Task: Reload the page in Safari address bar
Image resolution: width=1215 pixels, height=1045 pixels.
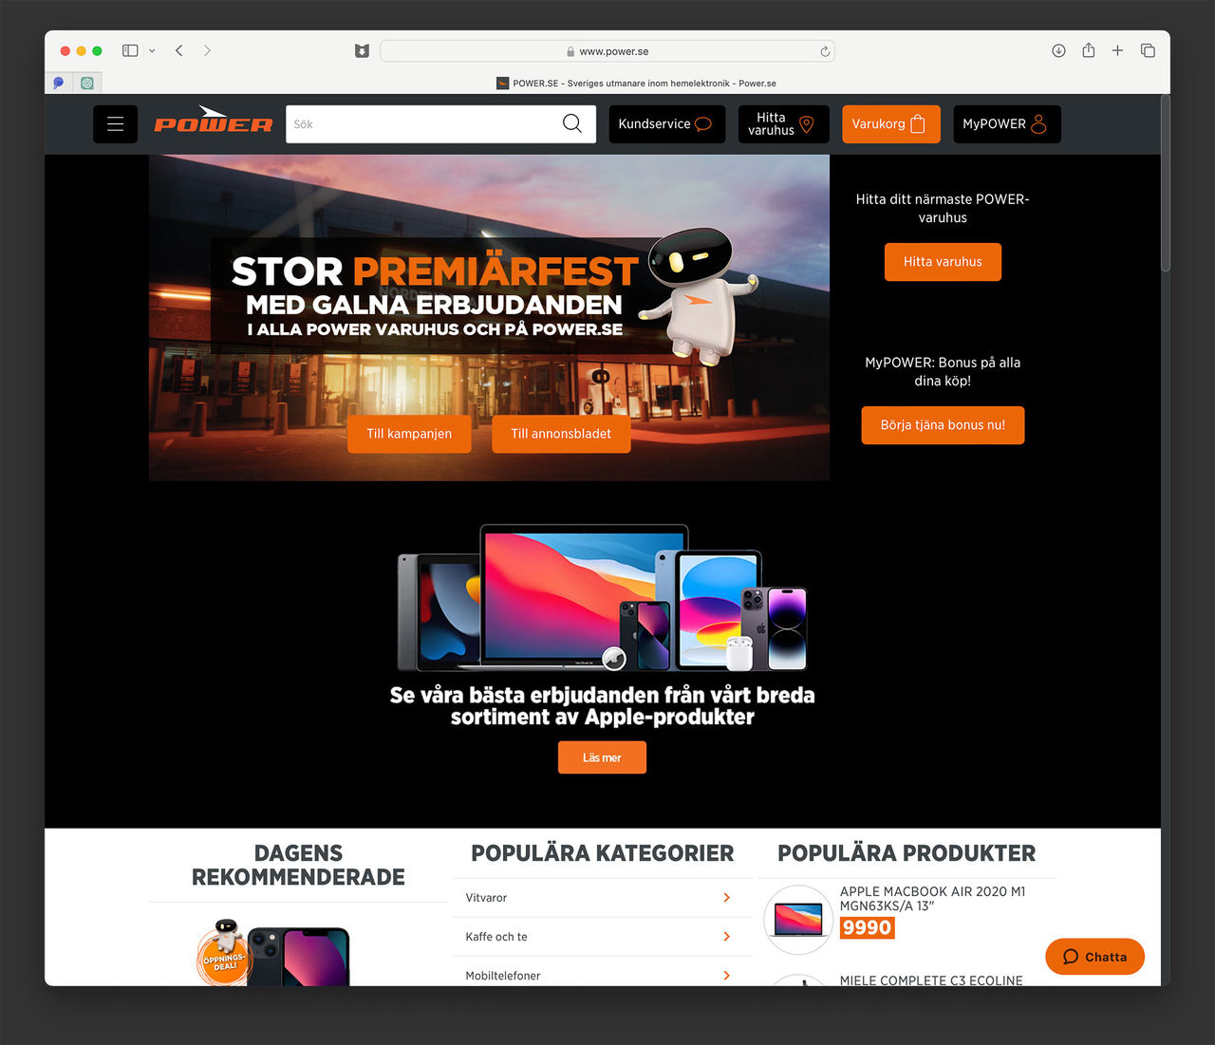Action: click(x=825, y=51)
